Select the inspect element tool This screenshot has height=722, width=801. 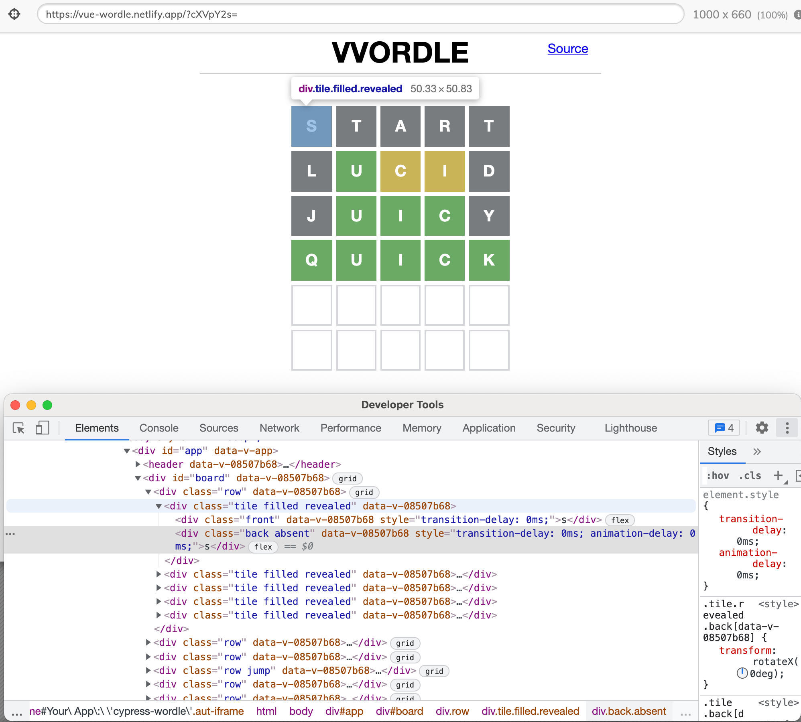(x=18, y=428)
